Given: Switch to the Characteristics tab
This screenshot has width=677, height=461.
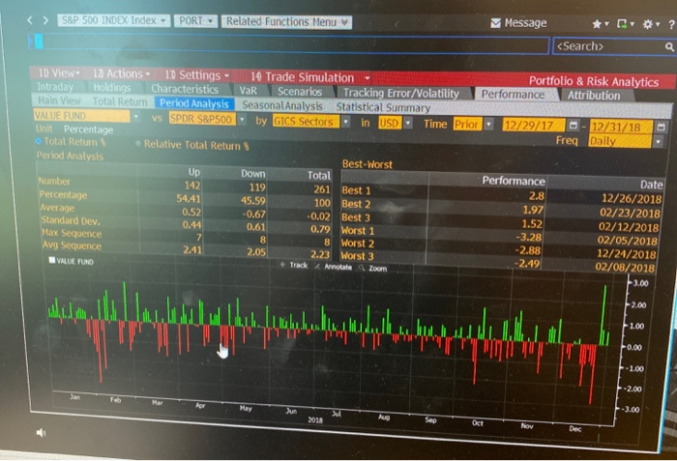Looking at the screenshot, I should [185, 89].
